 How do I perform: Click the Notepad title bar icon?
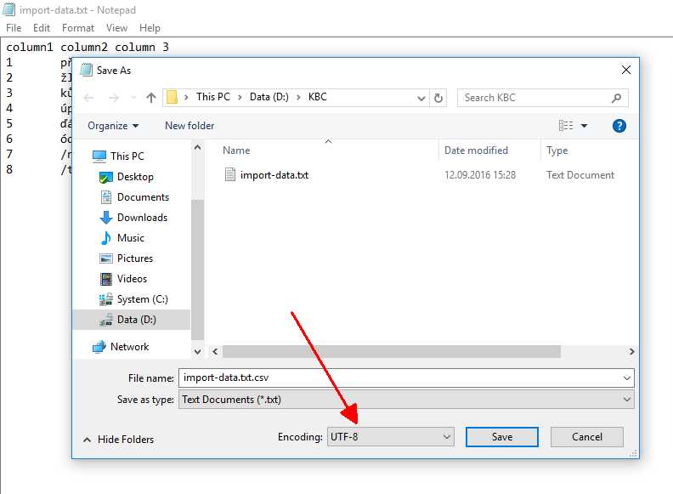tap(9, 9)
